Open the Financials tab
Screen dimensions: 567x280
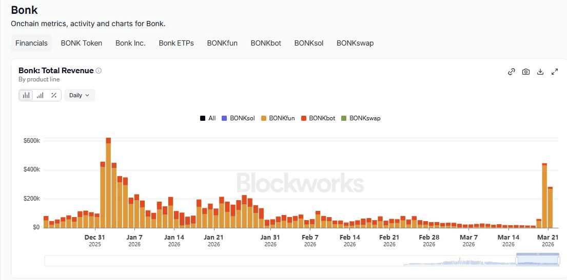click(31, 43)
